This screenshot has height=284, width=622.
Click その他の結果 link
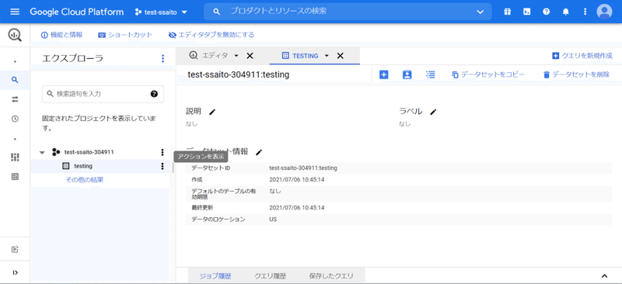[85, 180]
